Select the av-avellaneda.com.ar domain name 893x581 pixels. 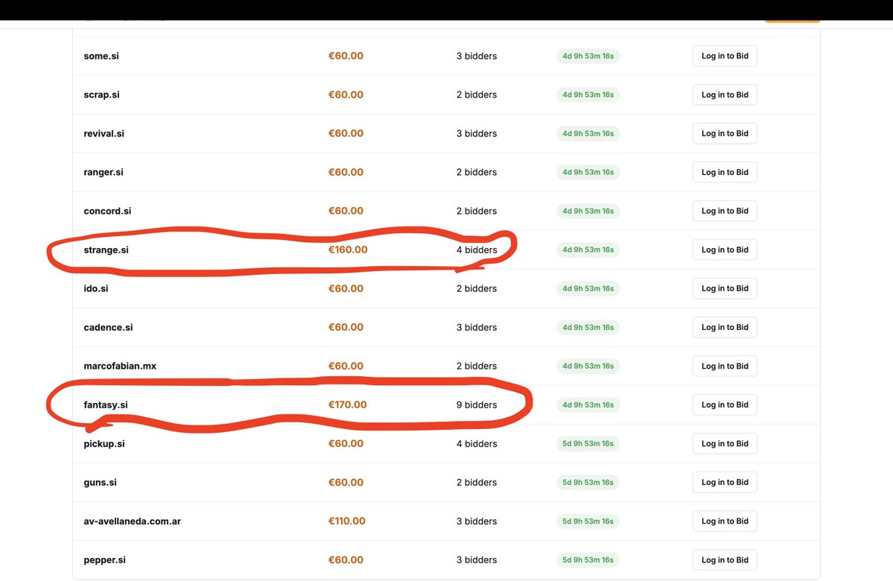coord(132,521)
